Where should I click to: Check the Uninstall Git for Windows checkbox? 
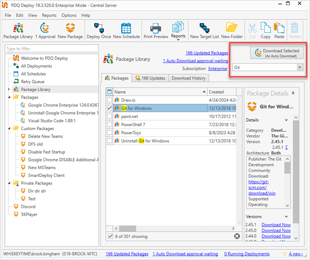pyautogui.click(x=109, y=141)
